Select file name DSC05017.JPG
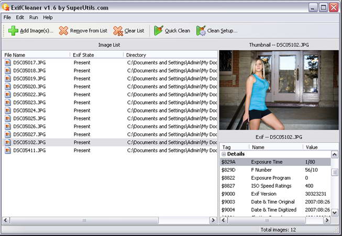342x236 pixels. tap(29, 63)
